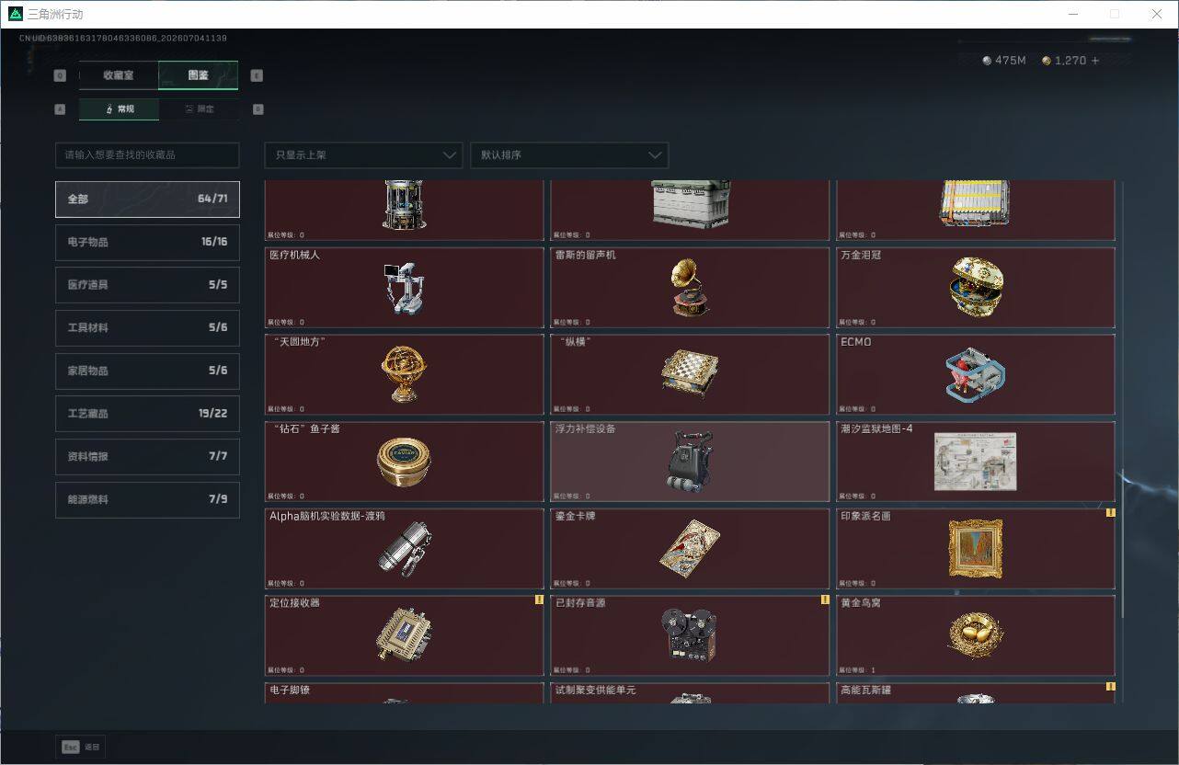Select the "天圆地方" golden armillary sphere
1179x765 pixels.
404,374
